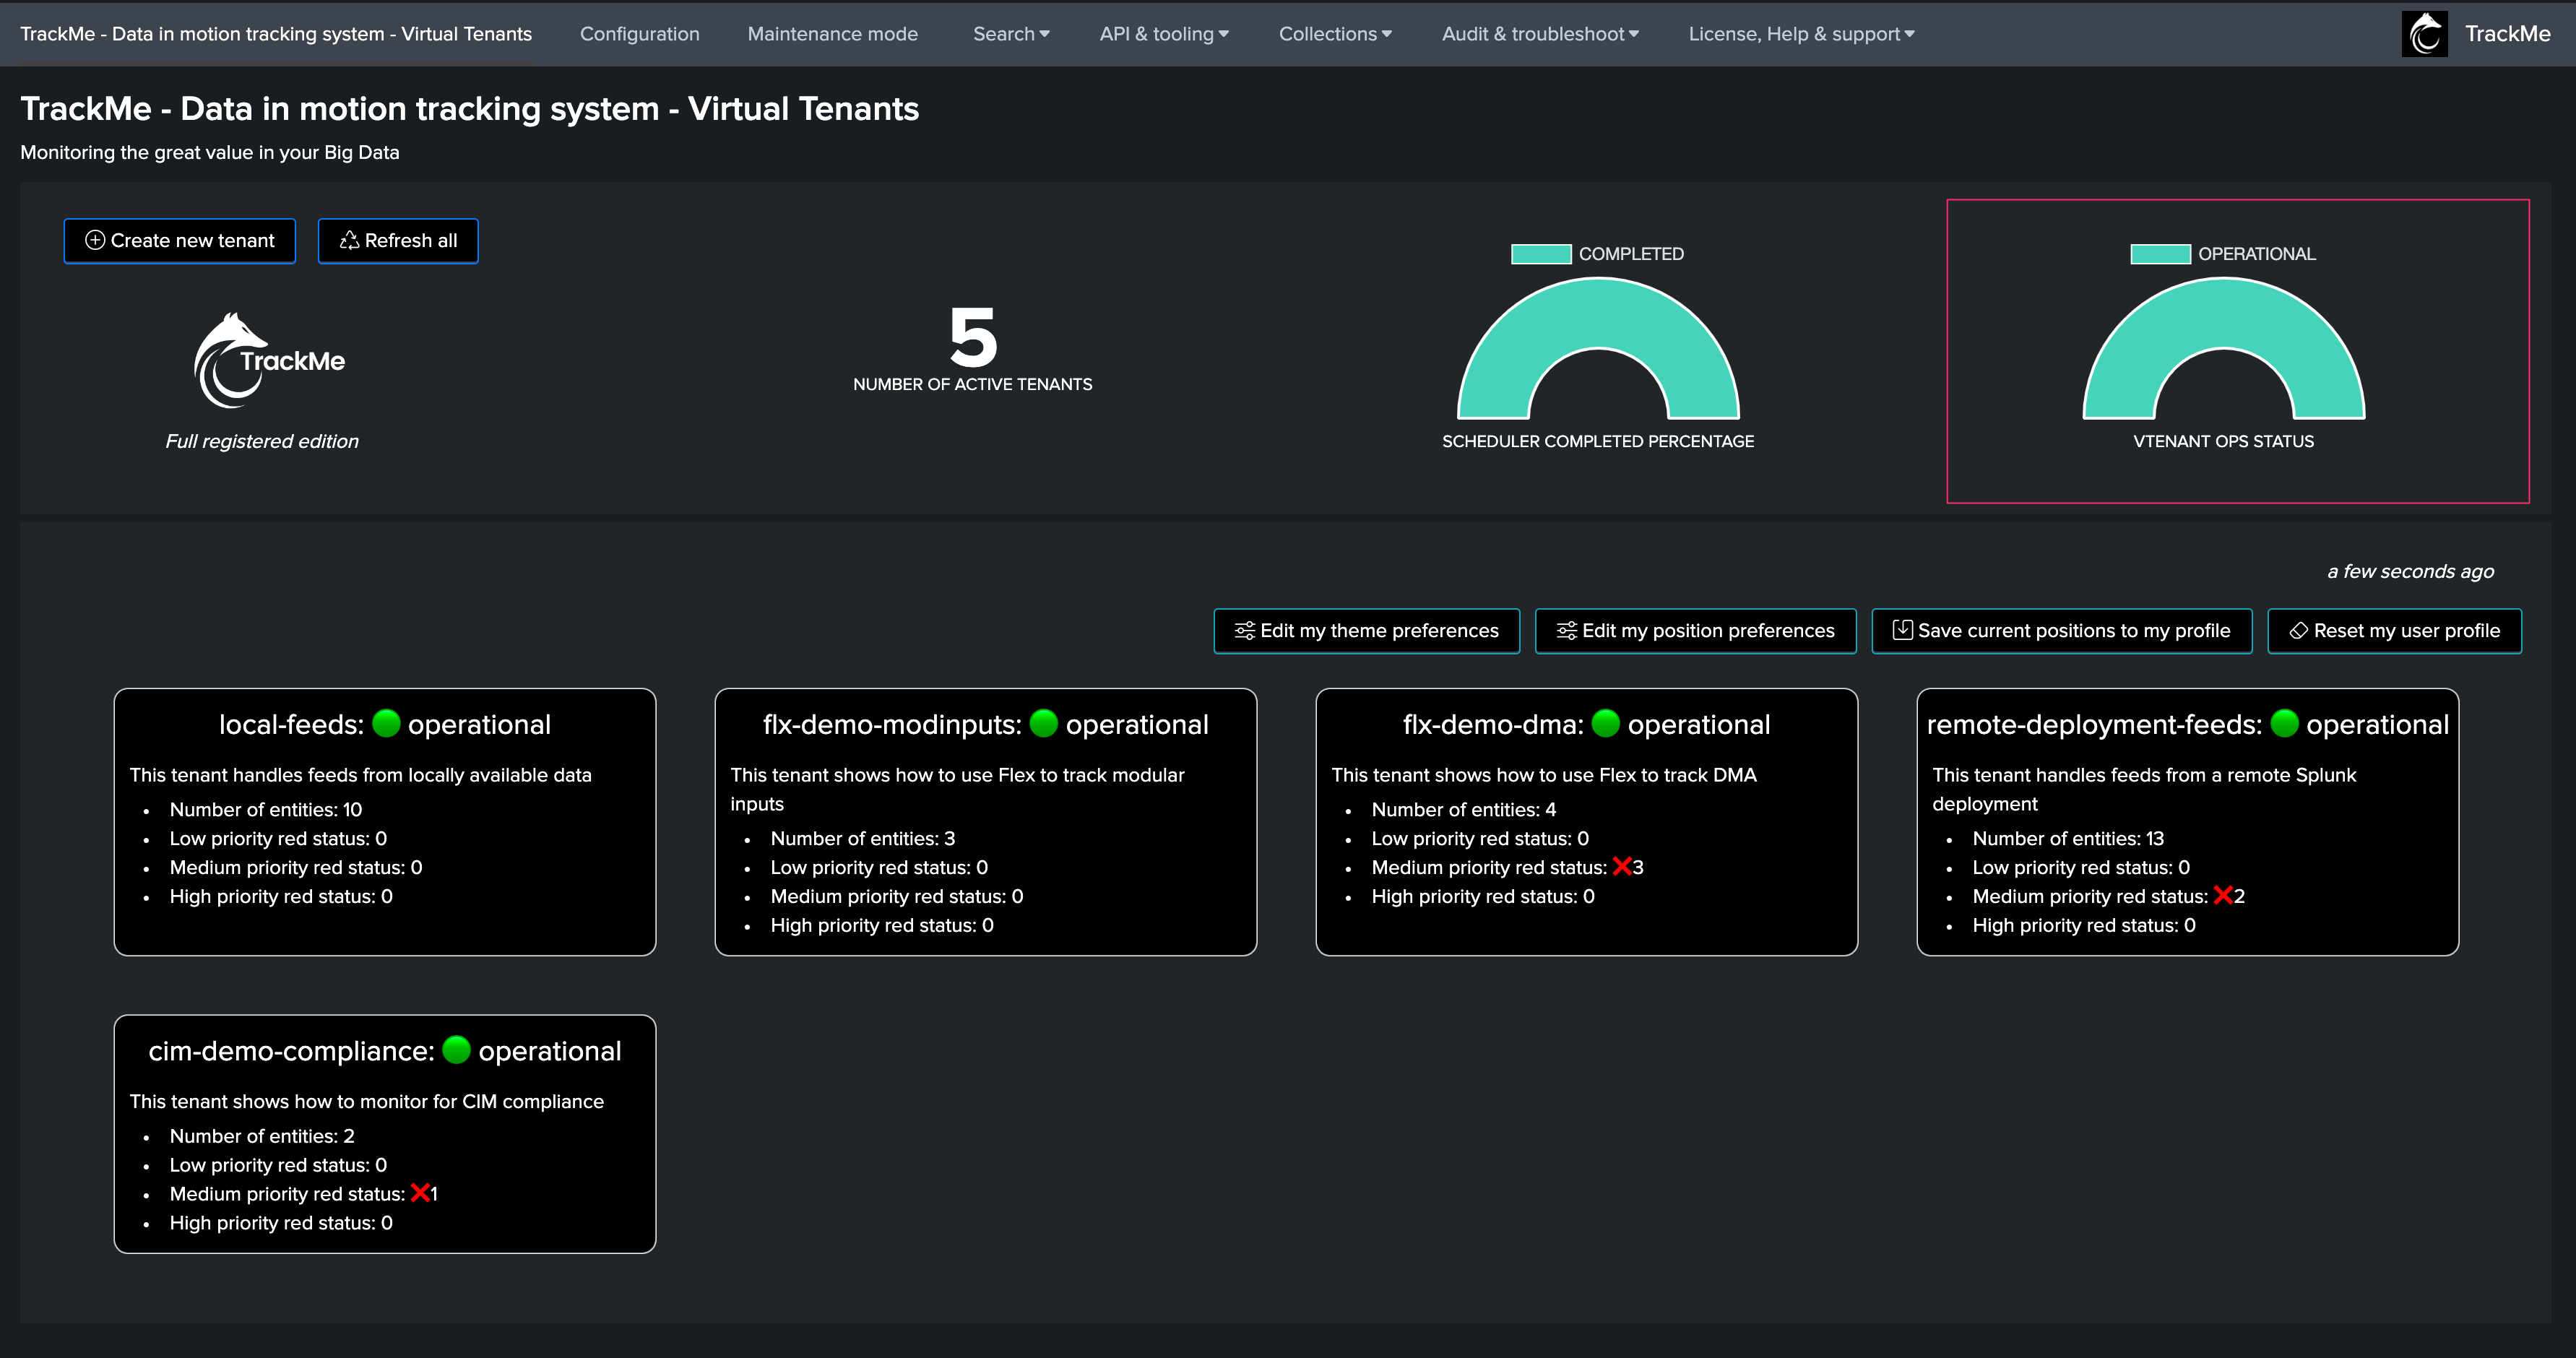The width and height of the screenshot is (2576, 1358).
Task: Click "Number of entities: 4" in flx-demo-dma
Action: [x=1464, y=809]
